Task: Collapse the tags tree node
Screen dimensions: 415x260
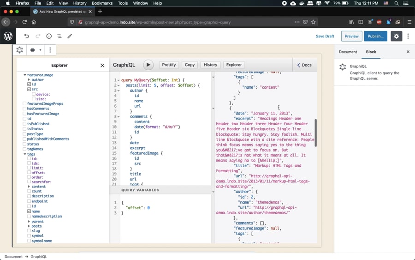Action: [x=25, y=154]
